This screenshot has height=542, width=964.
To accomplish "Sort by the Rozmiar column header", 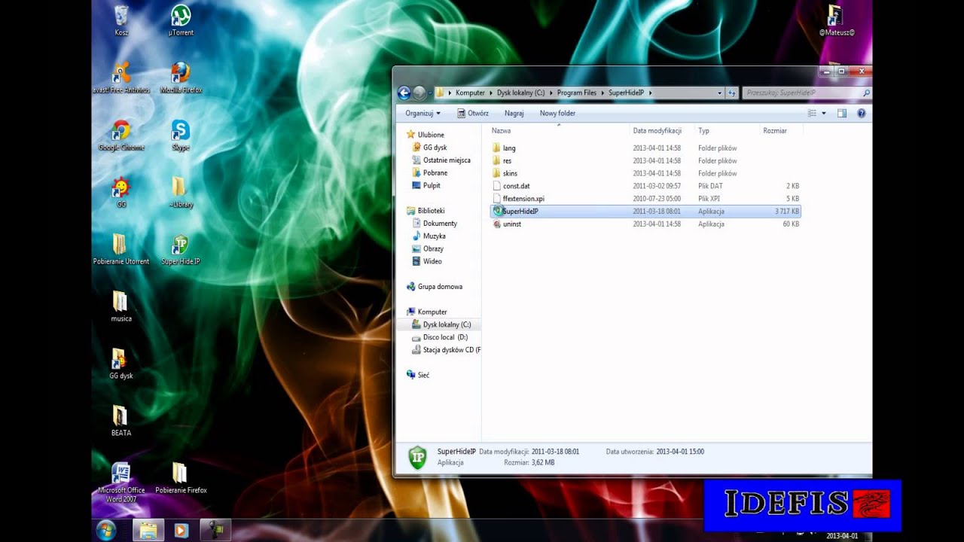I will [781, 130].
